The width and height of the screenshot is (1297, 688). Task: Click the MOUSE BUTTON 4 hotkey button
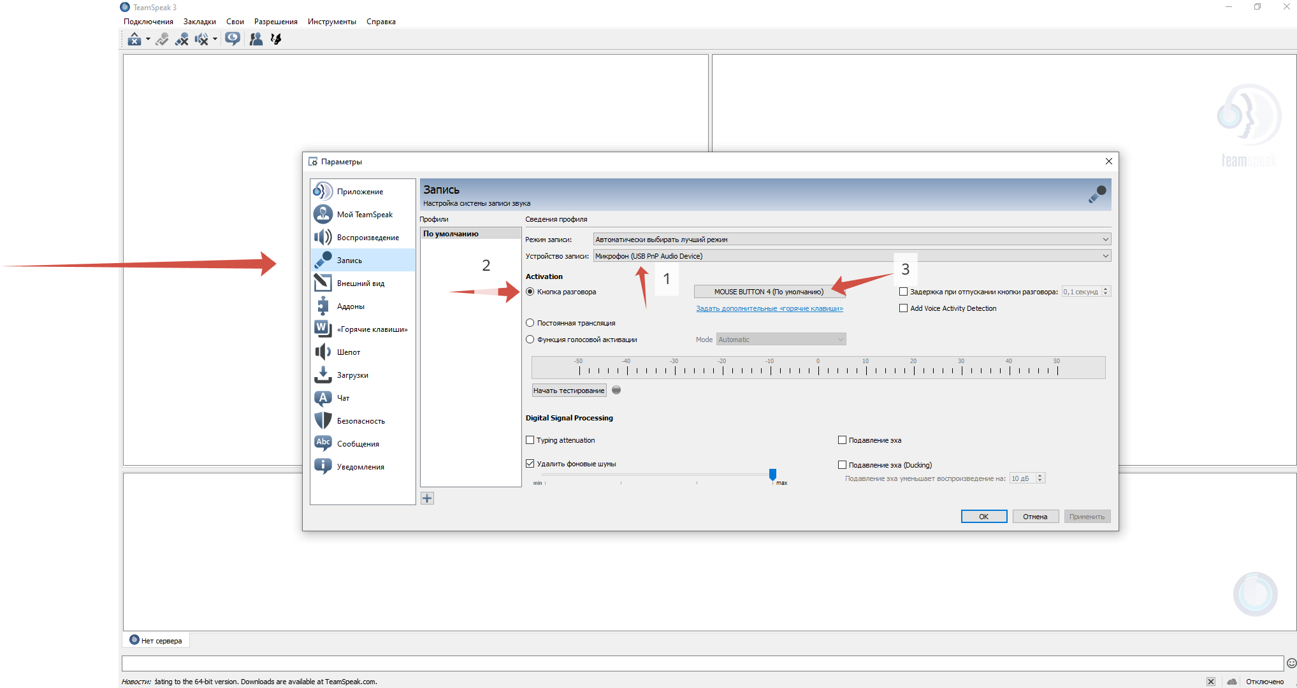click(x=769, y=292)
